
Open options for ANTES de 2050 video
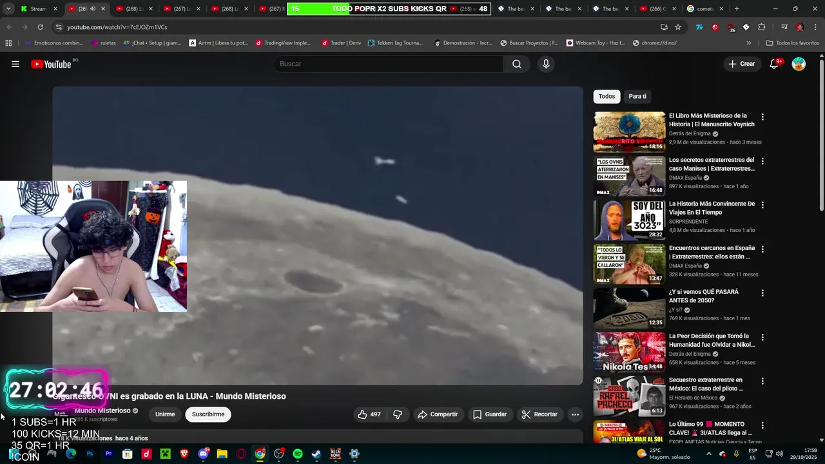tap(762, 293)
